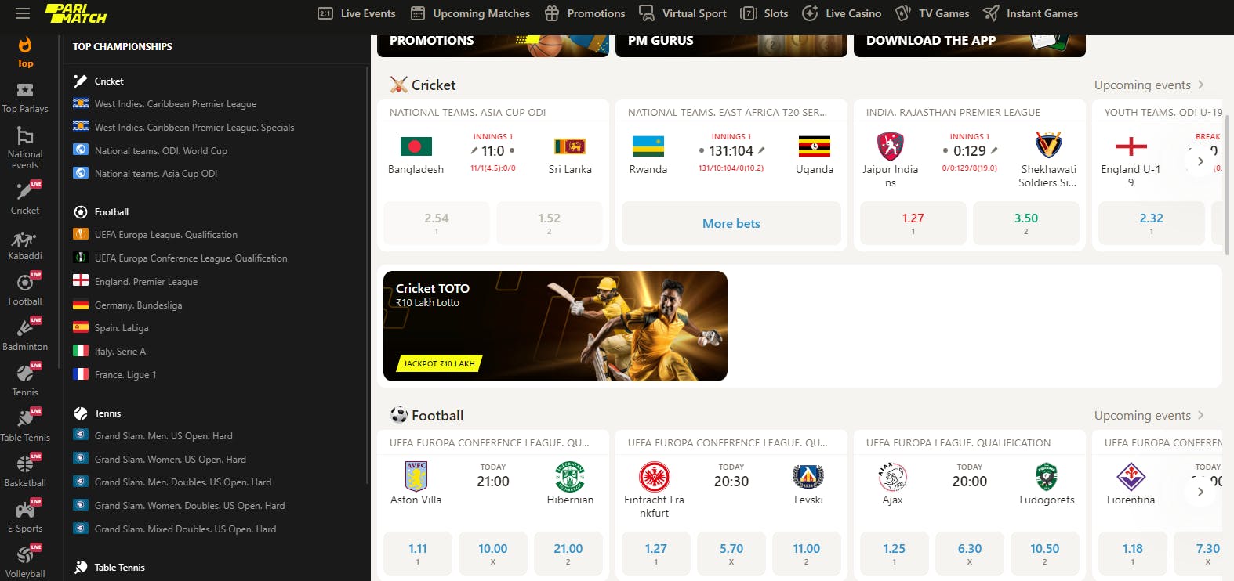This screenshot has width=1234, height=581.
Task: Open Cricket TOTO Lakh Lotto banner
Action: pyautogui.click(x=555, y=326)
